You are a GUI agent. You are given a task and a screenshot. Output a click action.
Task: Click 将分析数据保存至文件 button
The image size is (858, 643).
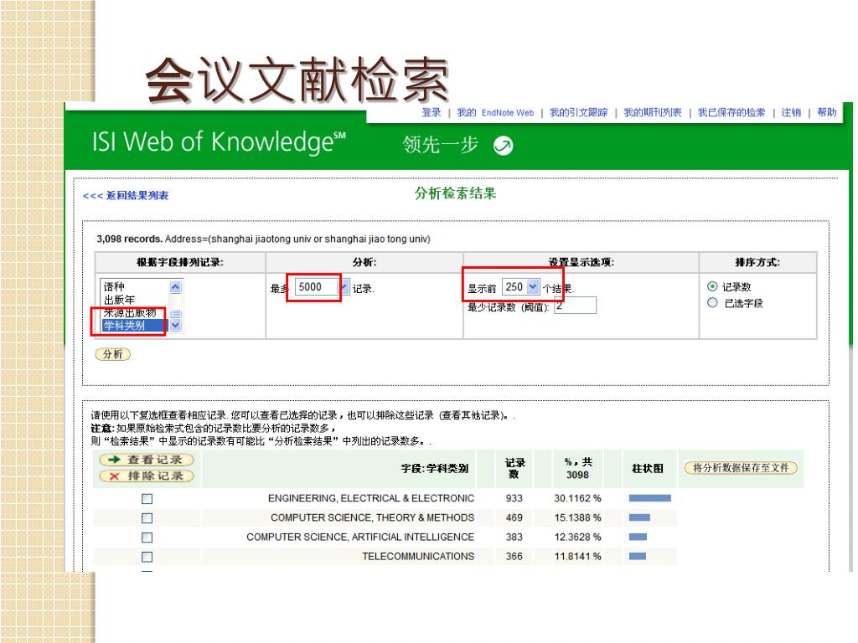741,468
